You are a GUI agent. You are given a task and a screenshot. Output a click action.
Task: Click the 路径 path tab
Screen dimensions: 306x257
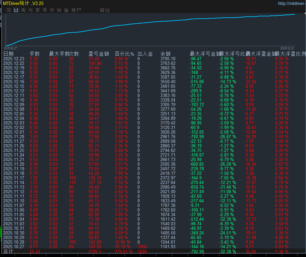coord(105,10)
